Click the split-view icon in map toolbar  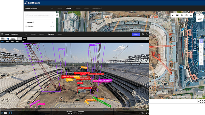(x=186, y=15)
